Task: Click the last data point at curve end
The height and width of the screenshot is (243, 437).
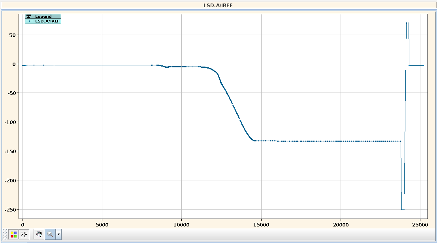Action: point(423,65)
